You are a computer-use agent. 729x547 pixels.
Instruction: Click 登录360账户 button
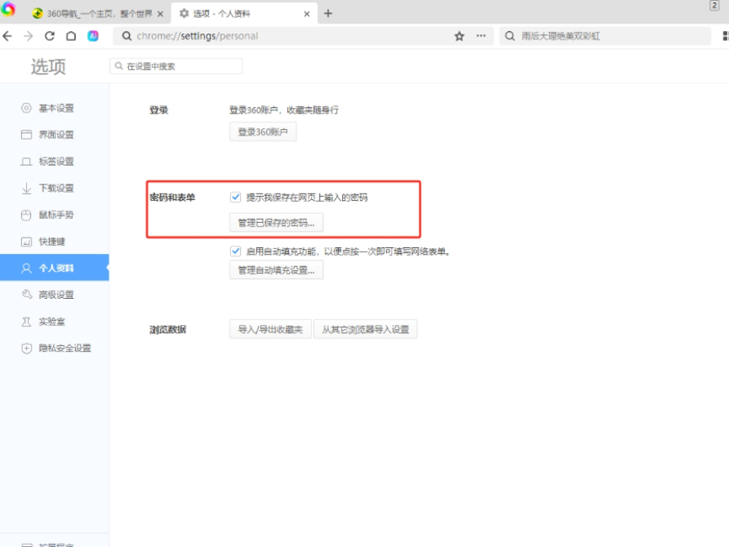click(263, 131)
